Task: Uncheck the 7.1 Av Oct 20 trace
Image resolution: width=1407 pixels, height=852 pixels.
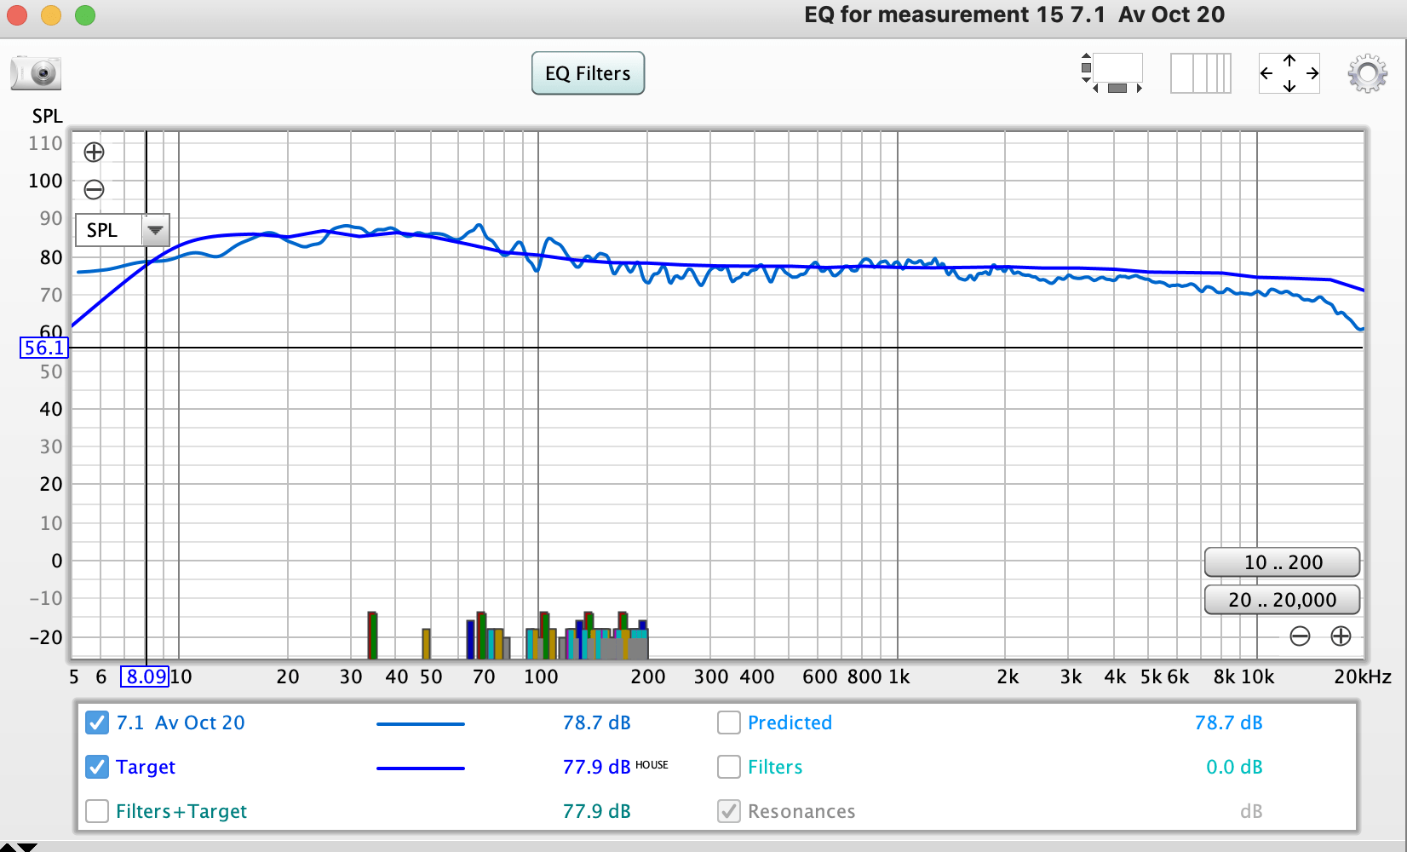Action: (x=97, y=722)
